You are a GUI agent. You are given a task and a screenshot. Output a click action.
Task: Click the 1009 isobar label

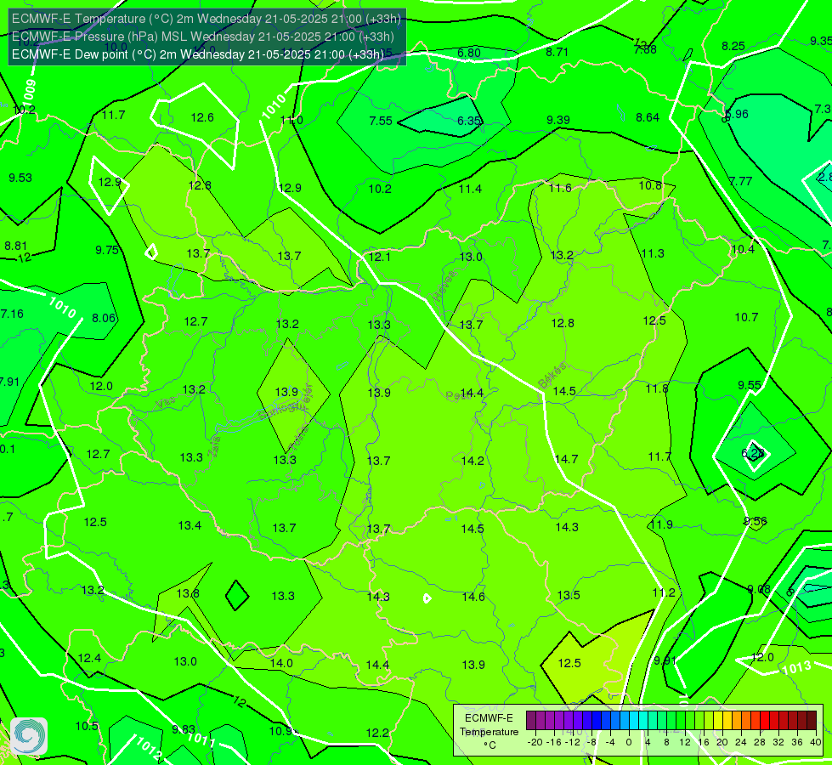click(x=30, y=91)
